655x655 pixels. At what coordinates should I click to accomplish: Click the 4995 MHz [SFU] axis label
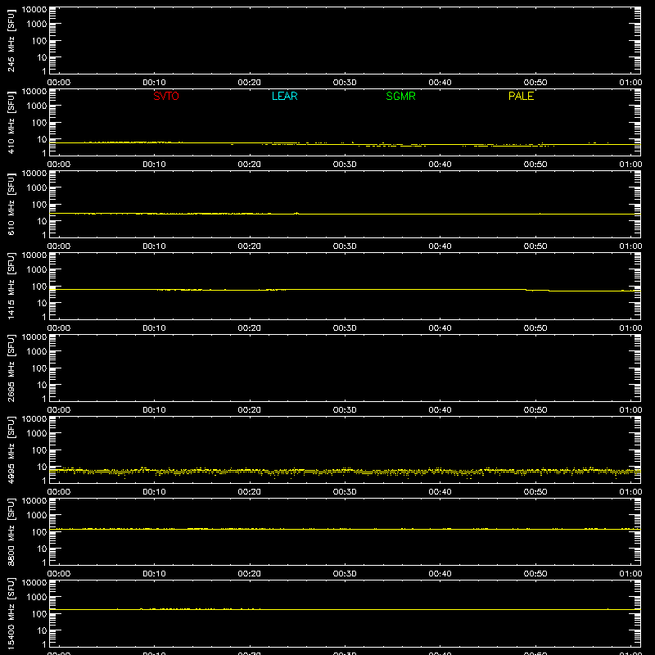coord(11,449)
